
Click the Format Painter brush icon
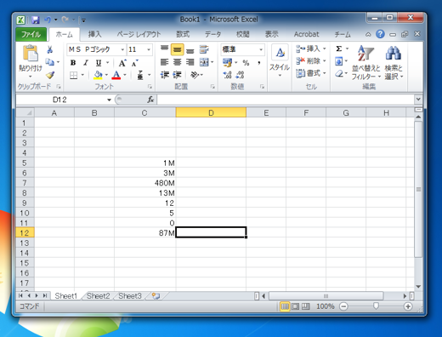50,75
